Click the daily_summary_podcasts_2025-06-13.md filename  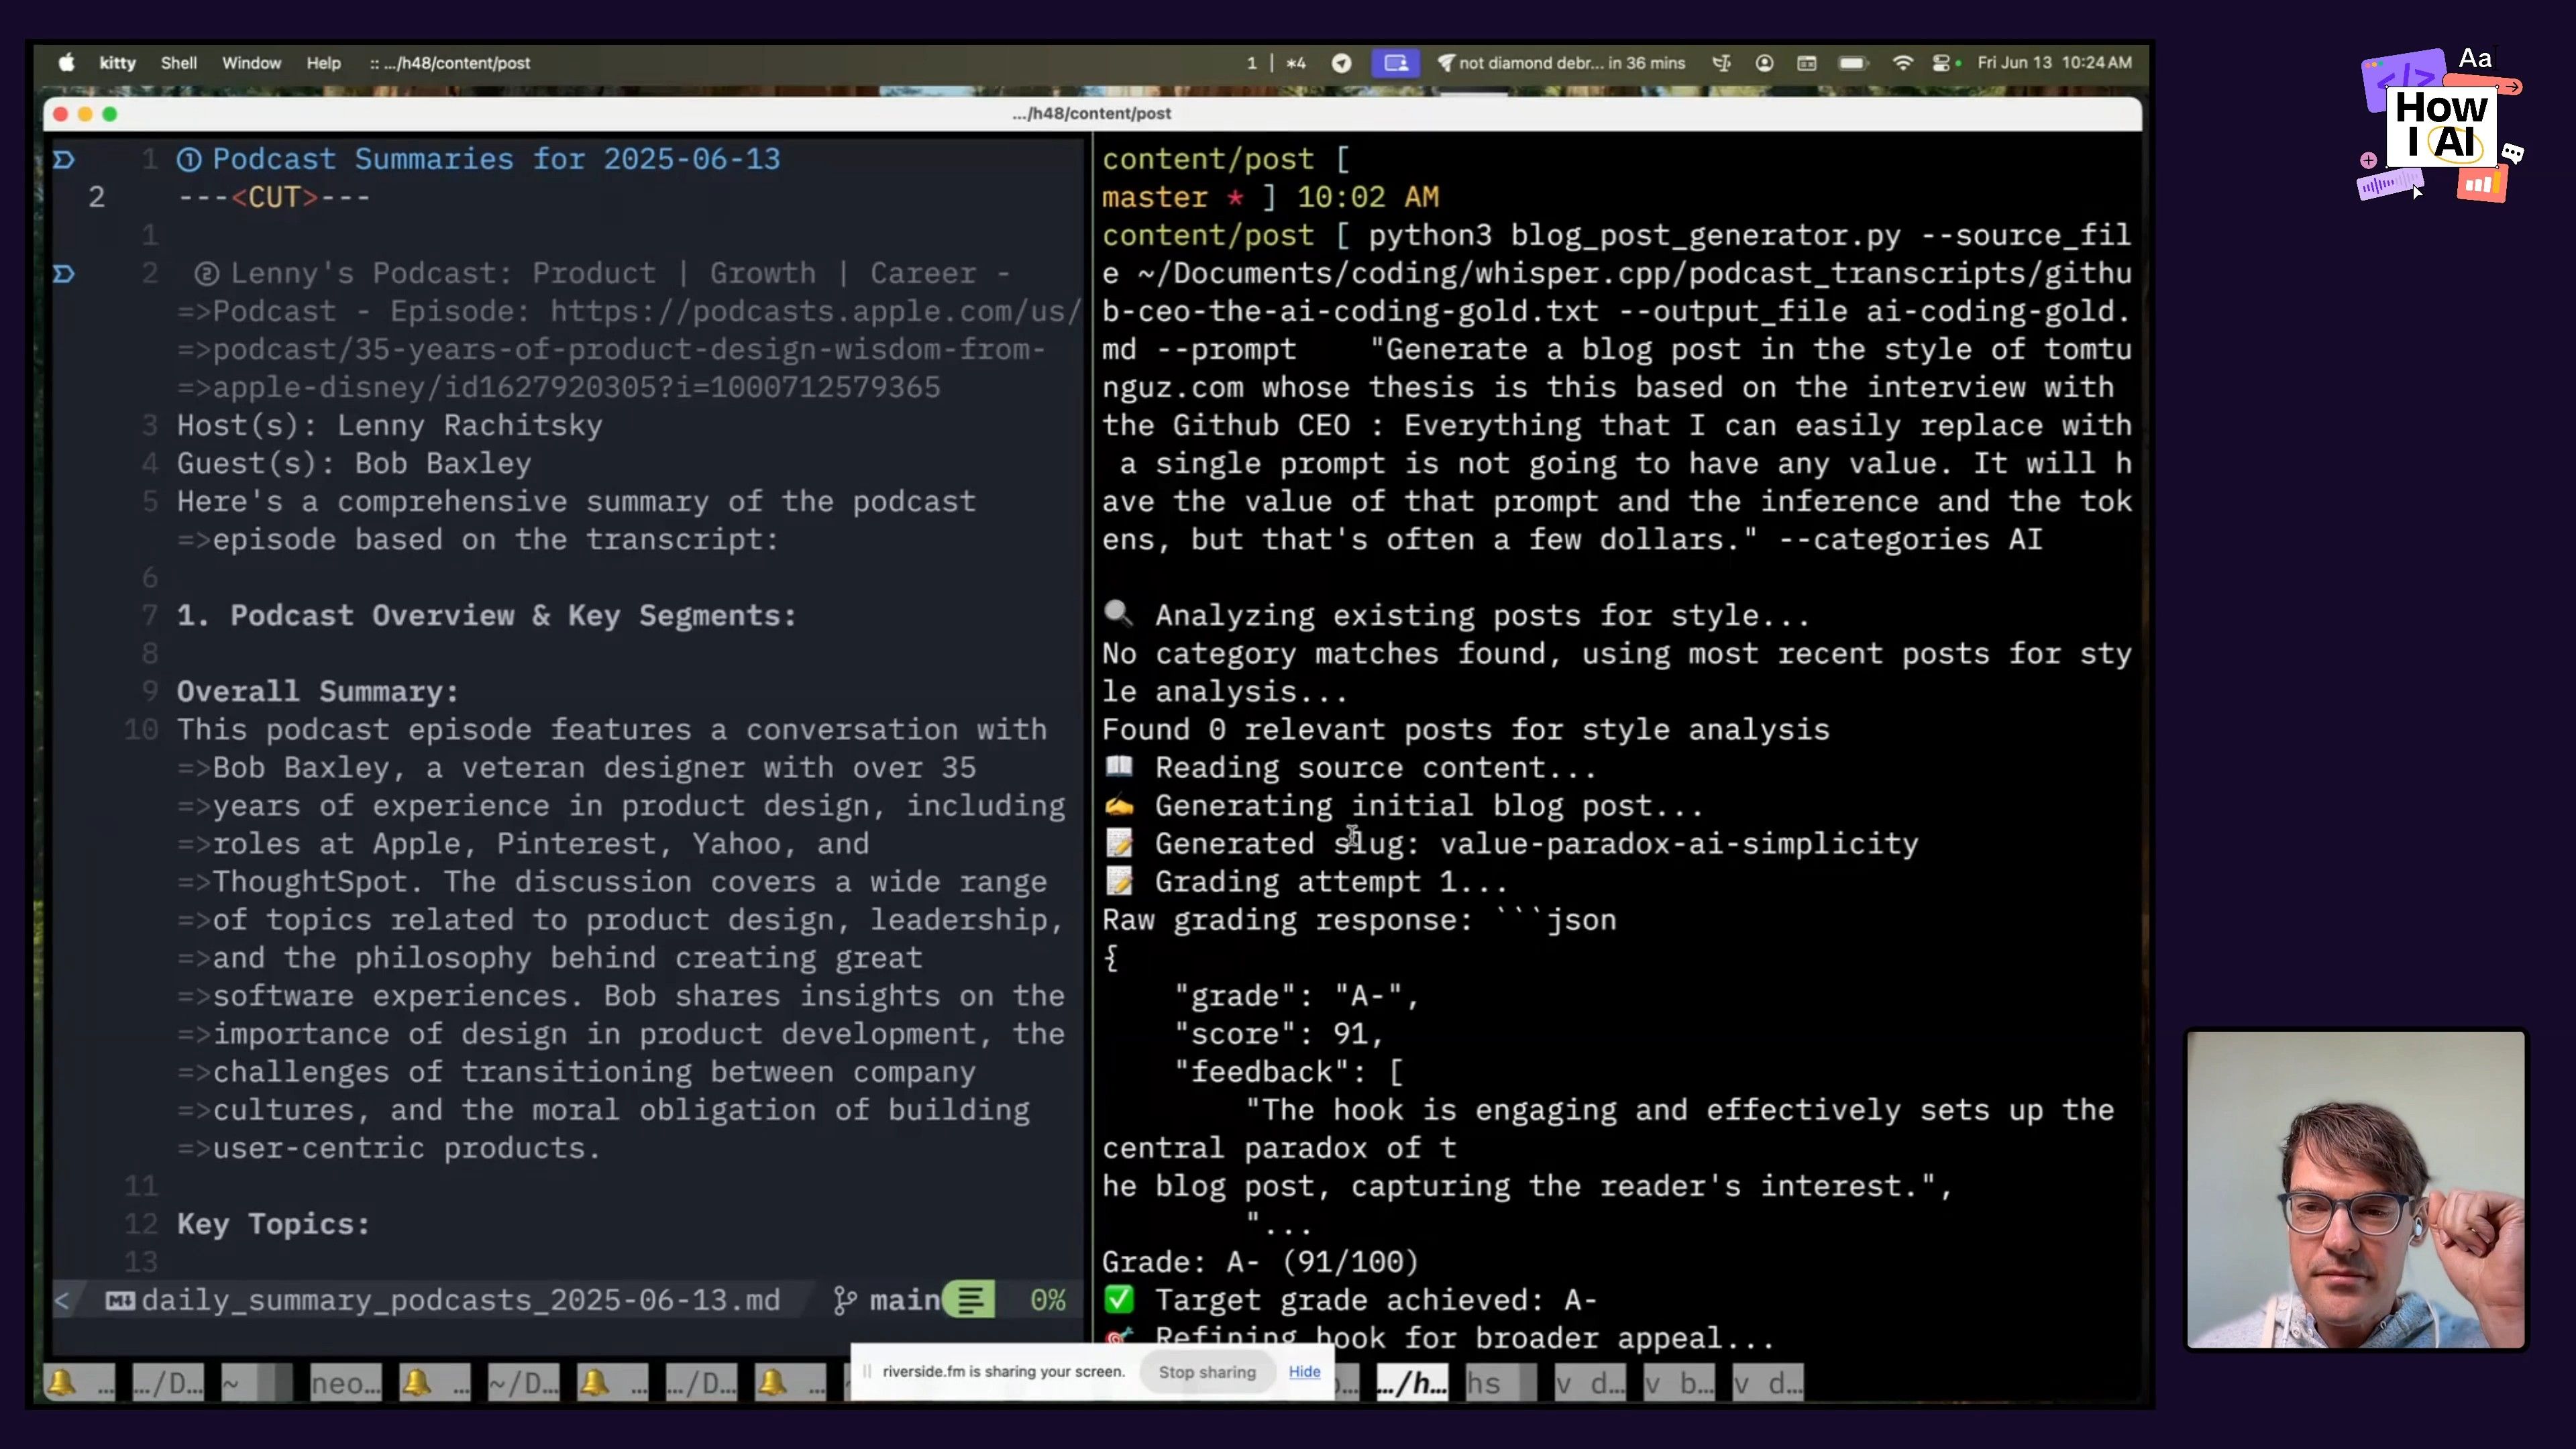(x=460, y=1300)
